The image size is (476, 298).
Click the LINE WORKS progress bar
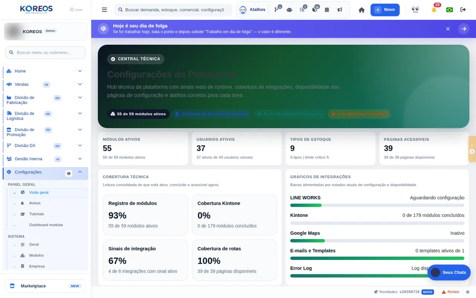pyautogui.click(x=377, y=205)
